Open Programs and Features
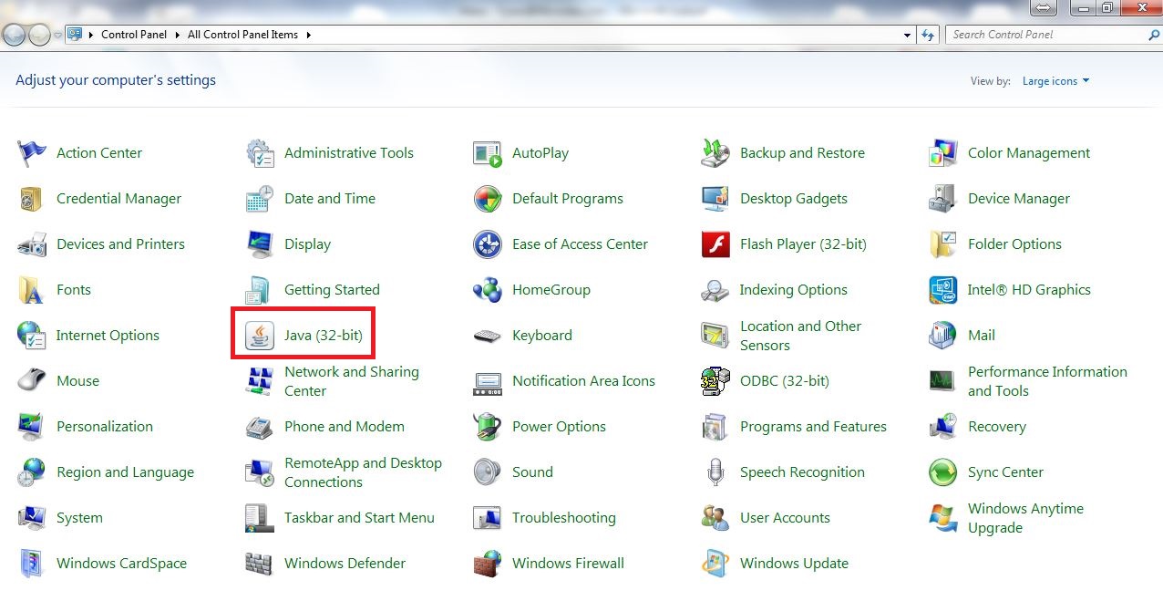1163x601 pixels. (813, 427)
